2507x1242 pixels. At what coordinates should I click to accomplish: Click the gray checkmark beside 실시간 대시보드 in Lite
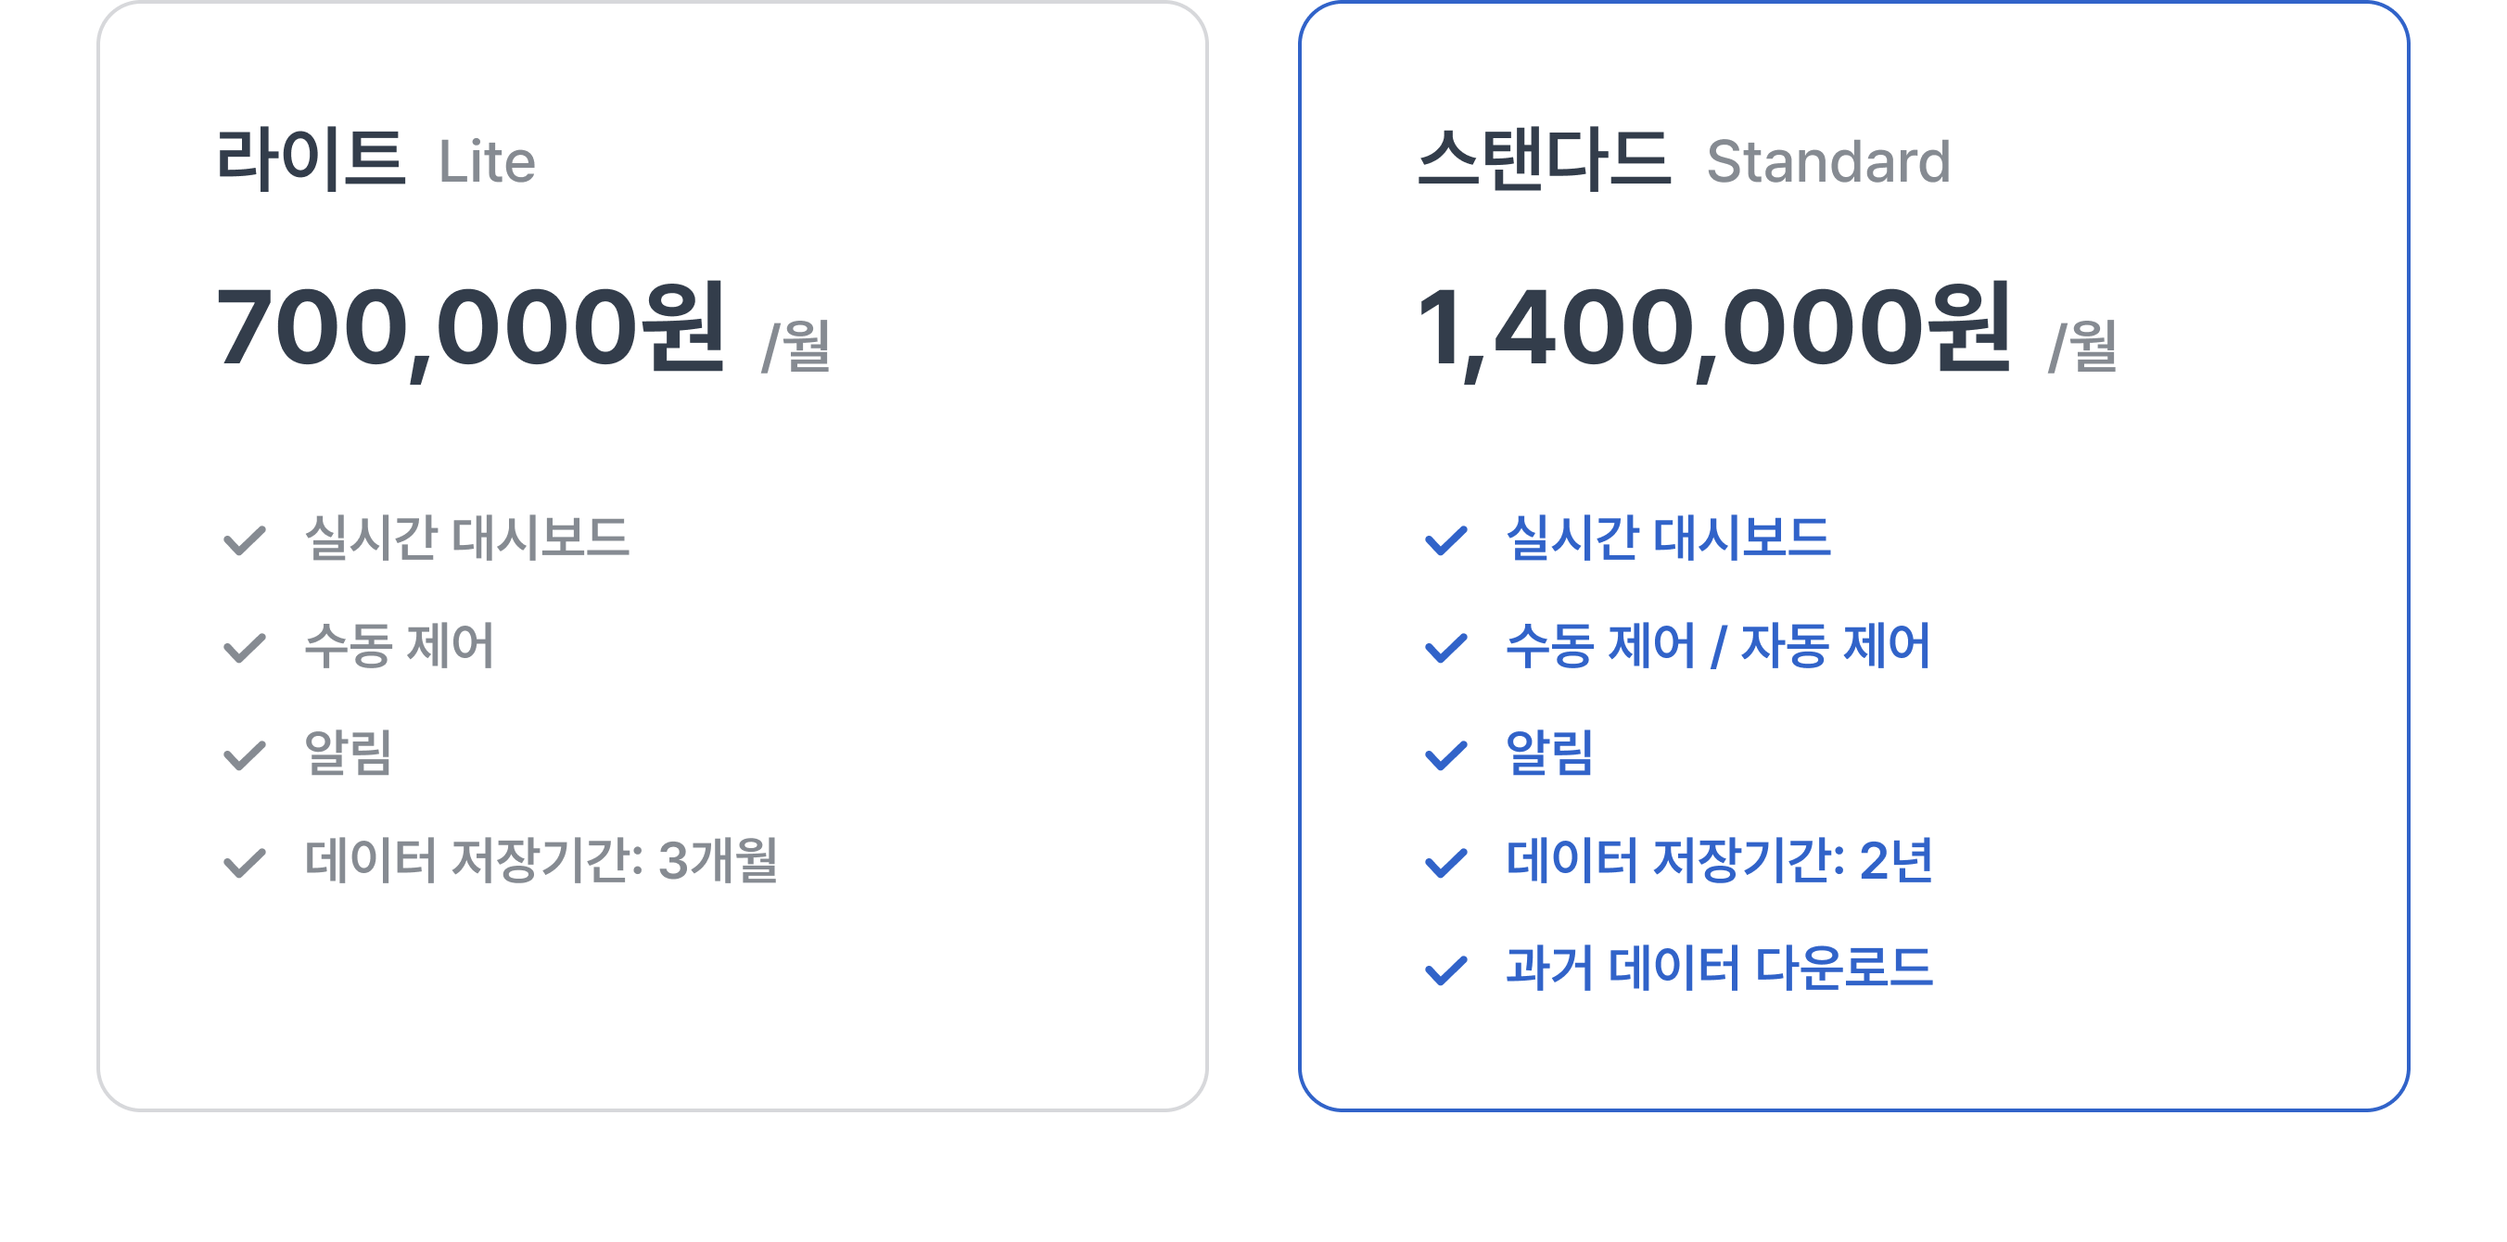tap(244, 540)
